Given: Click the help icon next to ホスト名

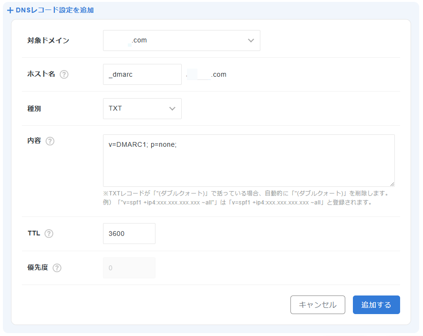Looking at the screenshot, I should pyautogui.click(x=64, y=74).
